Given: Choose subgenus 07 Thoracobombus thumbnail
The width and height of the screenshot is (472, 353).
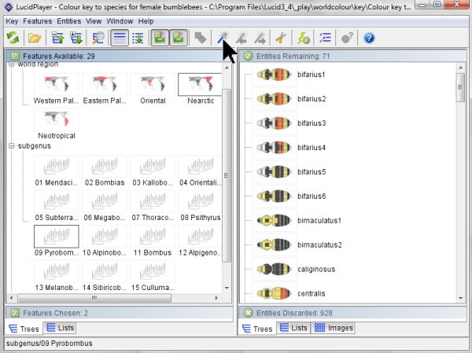Looking at the screenshot, I should tap(153, 201).
